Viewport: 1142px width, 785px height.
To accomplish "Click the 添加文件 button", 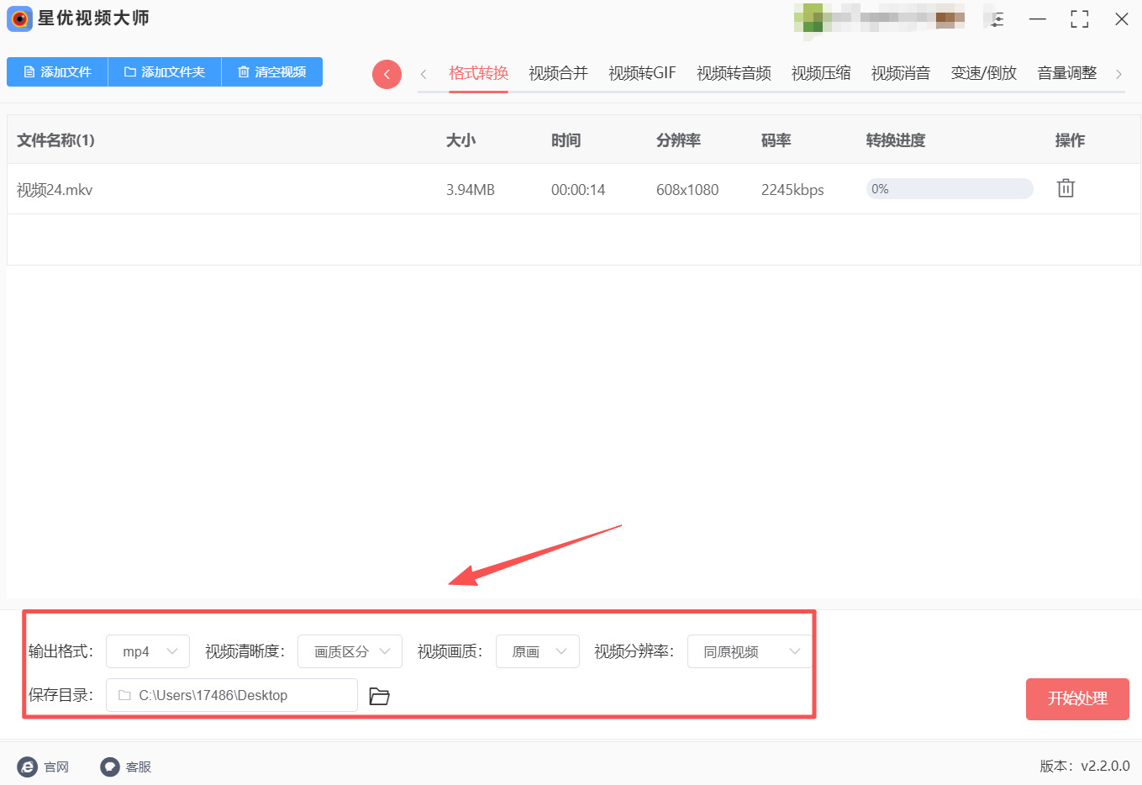I will 57,72.
